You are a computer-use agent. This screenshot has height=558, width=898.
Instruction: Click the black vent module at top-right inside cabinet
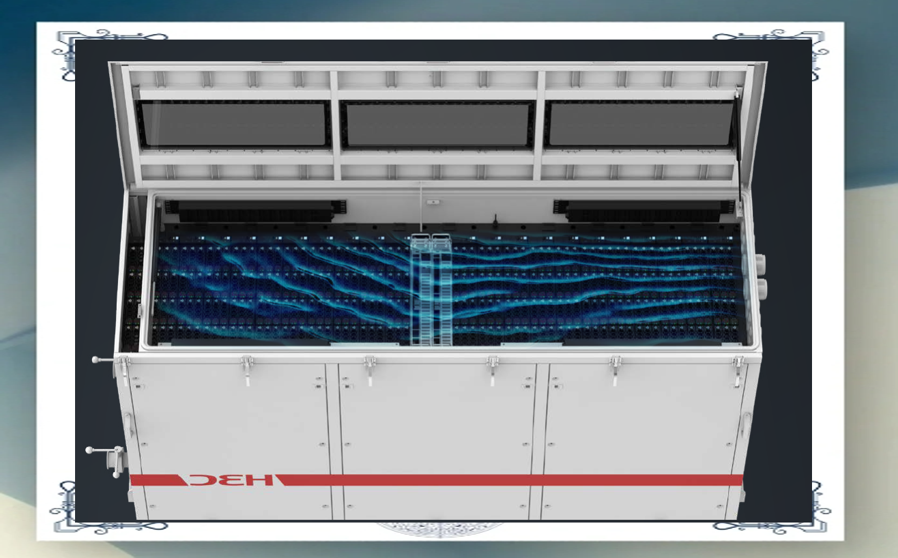tap(641, 210)
